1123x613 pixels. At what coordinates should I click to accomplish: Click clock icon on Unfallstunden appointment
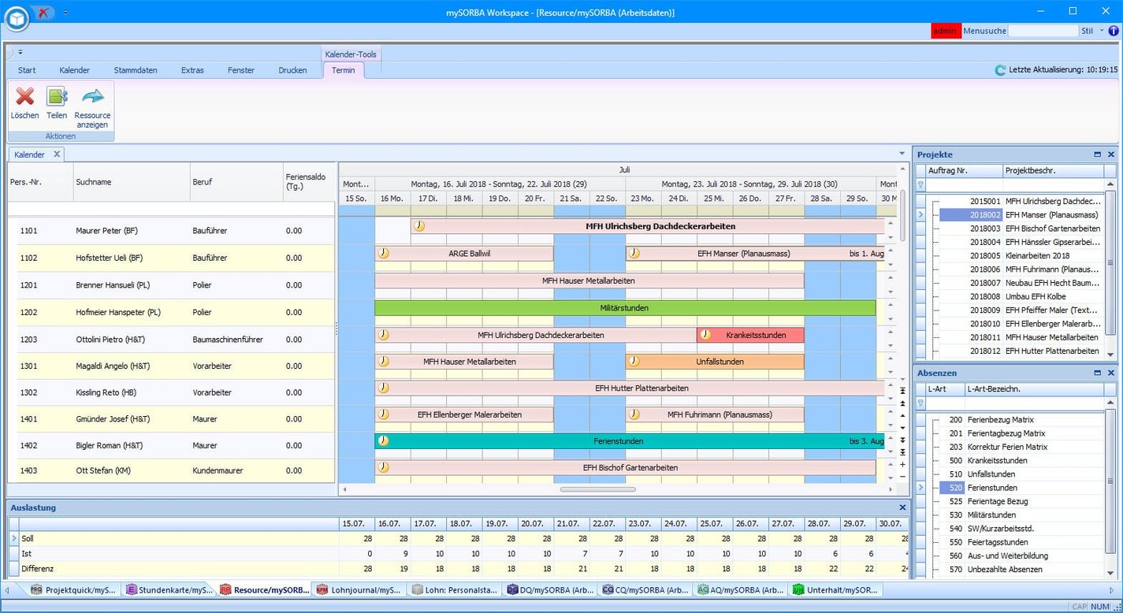click(634, 361)
